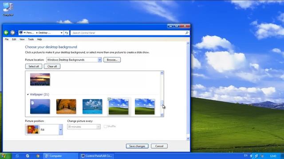Show hidden tray icons with the chevron
The image size is (284, 159).
click(251, 156)
